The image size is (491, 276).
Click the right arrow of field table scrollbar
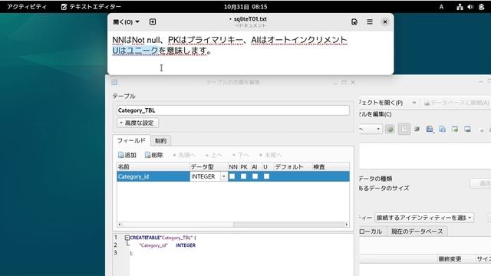click(x=347, y=225)
